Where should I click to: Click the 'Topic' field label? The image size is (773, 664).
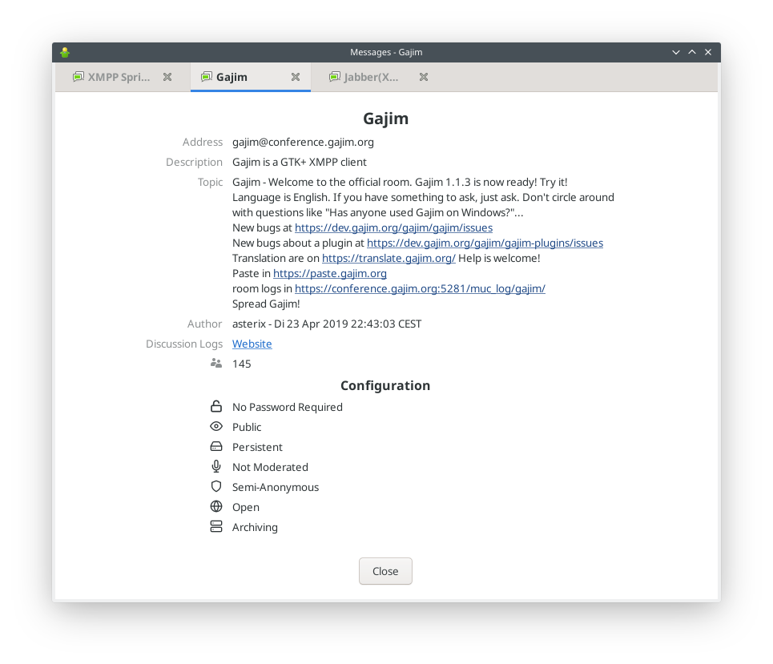pos(210,183)
